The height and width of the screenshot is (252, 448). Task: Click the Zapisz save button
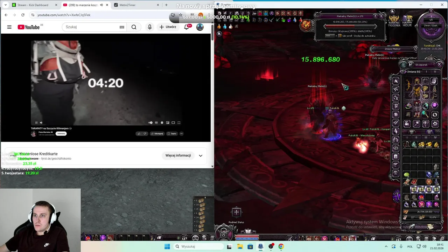172,133
